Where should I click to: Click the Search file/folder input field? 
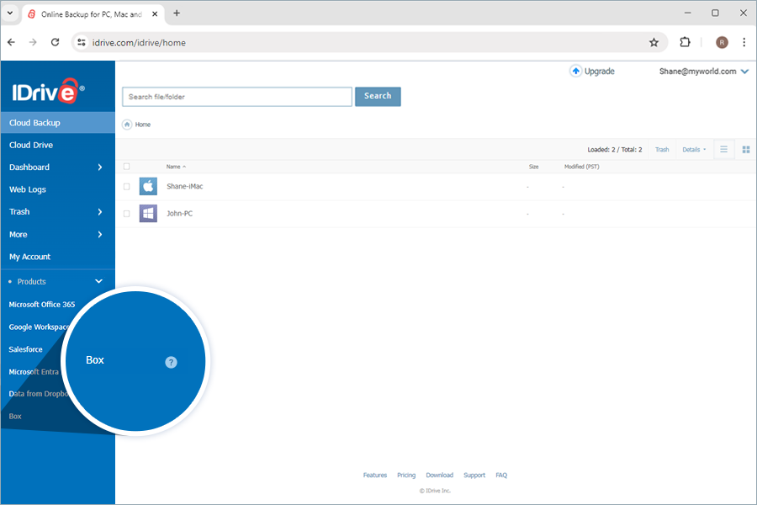[237, 97]
